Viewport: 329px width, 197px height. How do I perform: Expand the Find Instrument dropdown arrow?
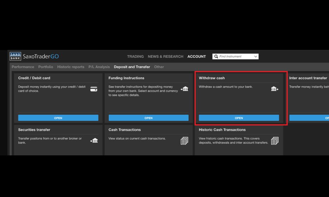(x=255, y=56)
